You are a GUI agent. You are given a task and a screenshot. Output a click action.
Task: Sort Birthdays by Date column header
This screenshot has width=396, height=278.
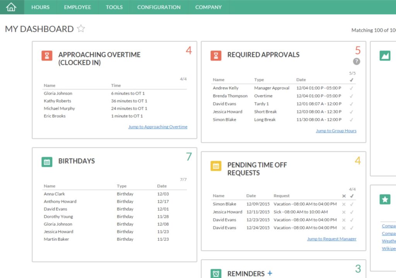(x=162, y=186)
